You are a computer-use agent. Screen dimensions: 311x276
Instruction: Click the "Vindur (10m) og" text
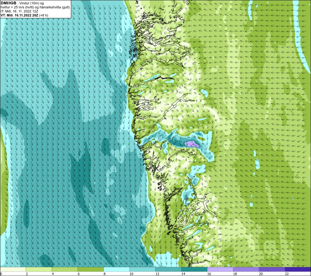click(31, 3)
